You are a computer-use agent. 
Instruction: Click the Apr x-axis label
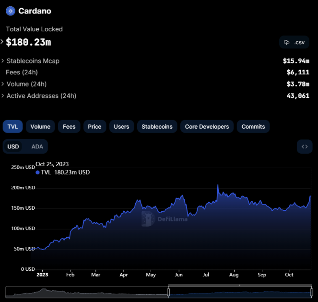124,275
